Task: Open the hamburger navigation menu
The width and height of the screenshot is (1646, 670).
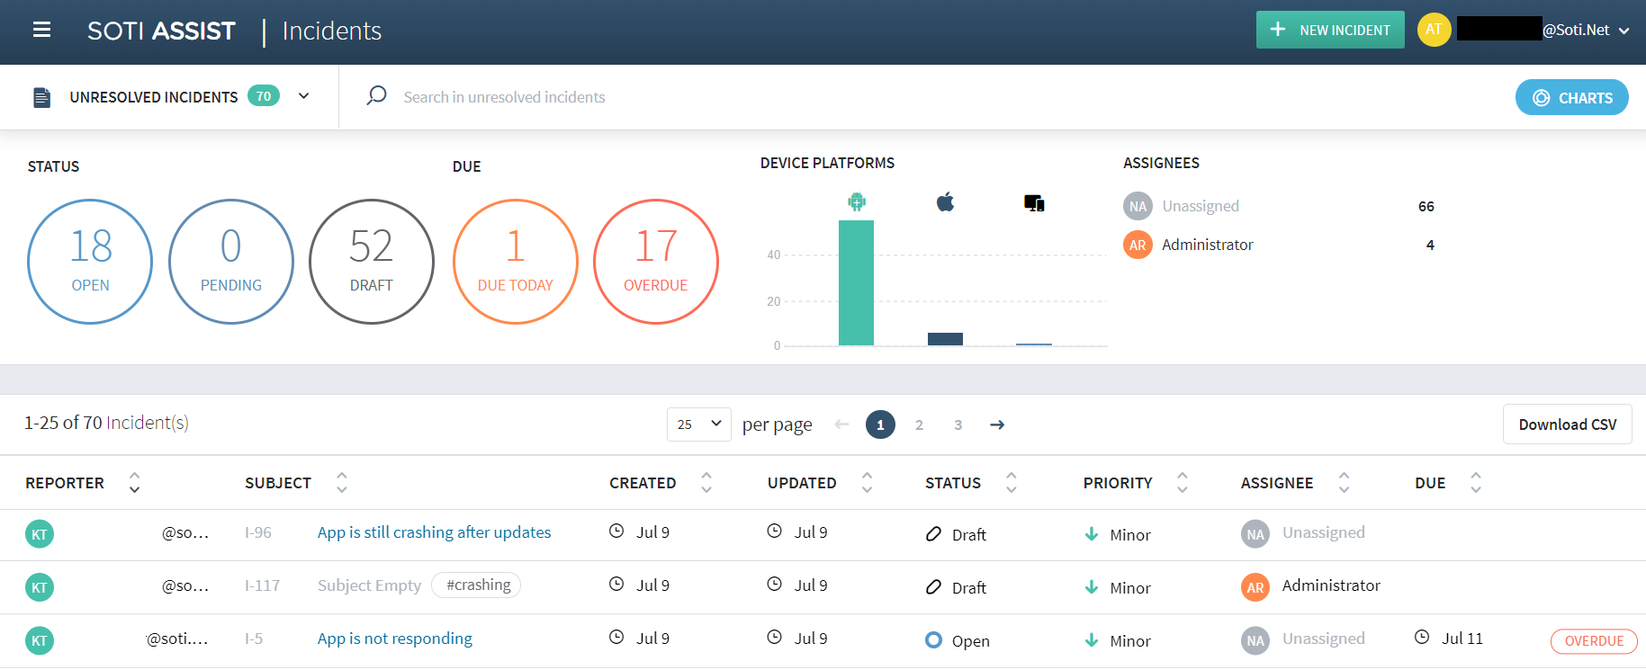Action: [x=41, y=31]
